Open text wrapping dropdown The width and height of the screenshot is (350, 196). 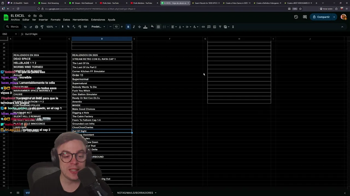(x=188, y=27)
